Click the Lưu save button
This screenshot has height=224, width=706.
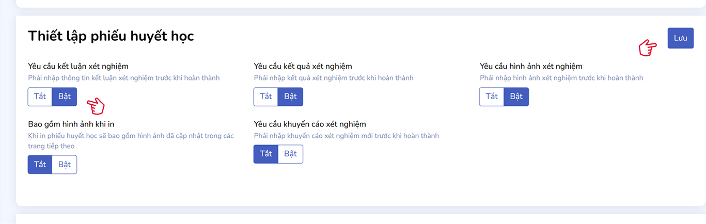click(x=680, y=38)
